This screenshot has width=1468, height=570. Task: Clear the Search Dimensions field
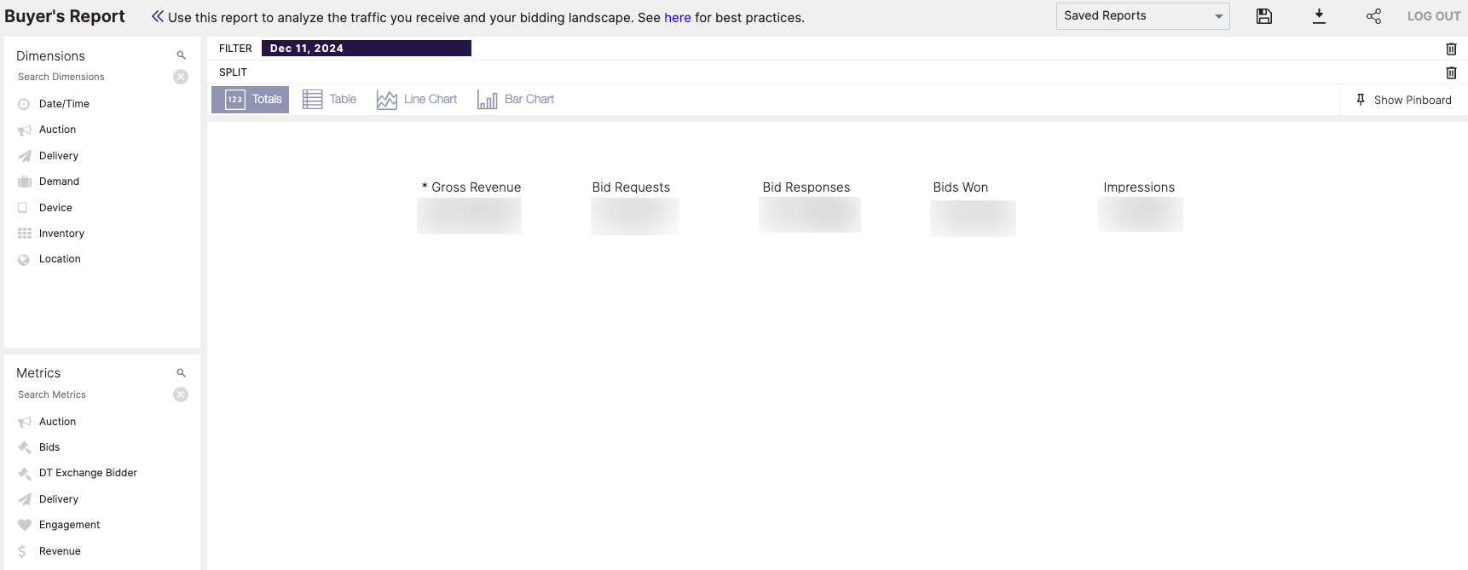[x=181, y=77]
